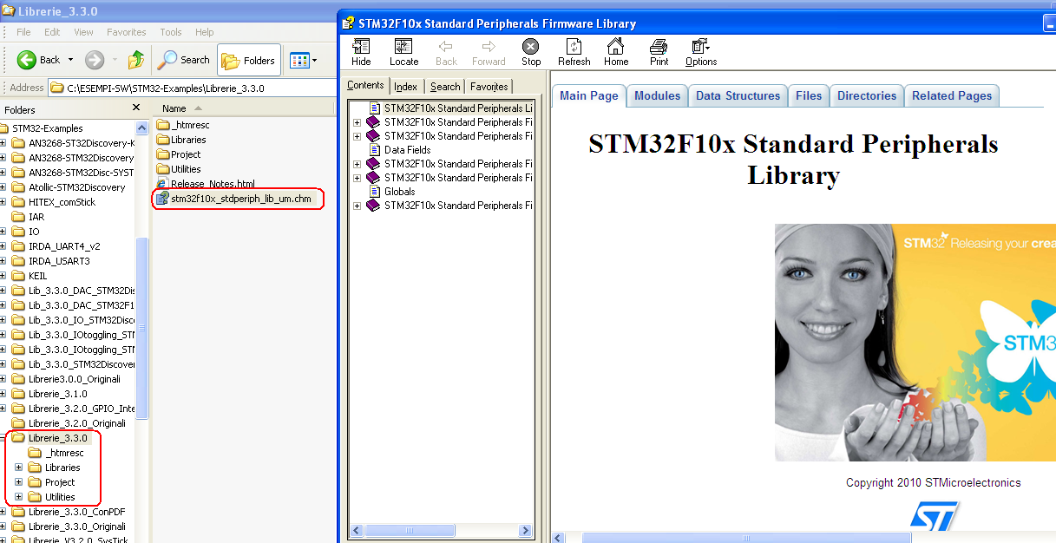
Task: Switch to the help viewer Search tab
Action: (445, 87)
